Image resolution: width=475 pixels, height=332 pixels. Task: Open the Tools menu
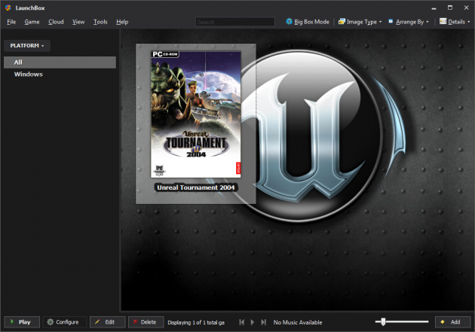100,22
